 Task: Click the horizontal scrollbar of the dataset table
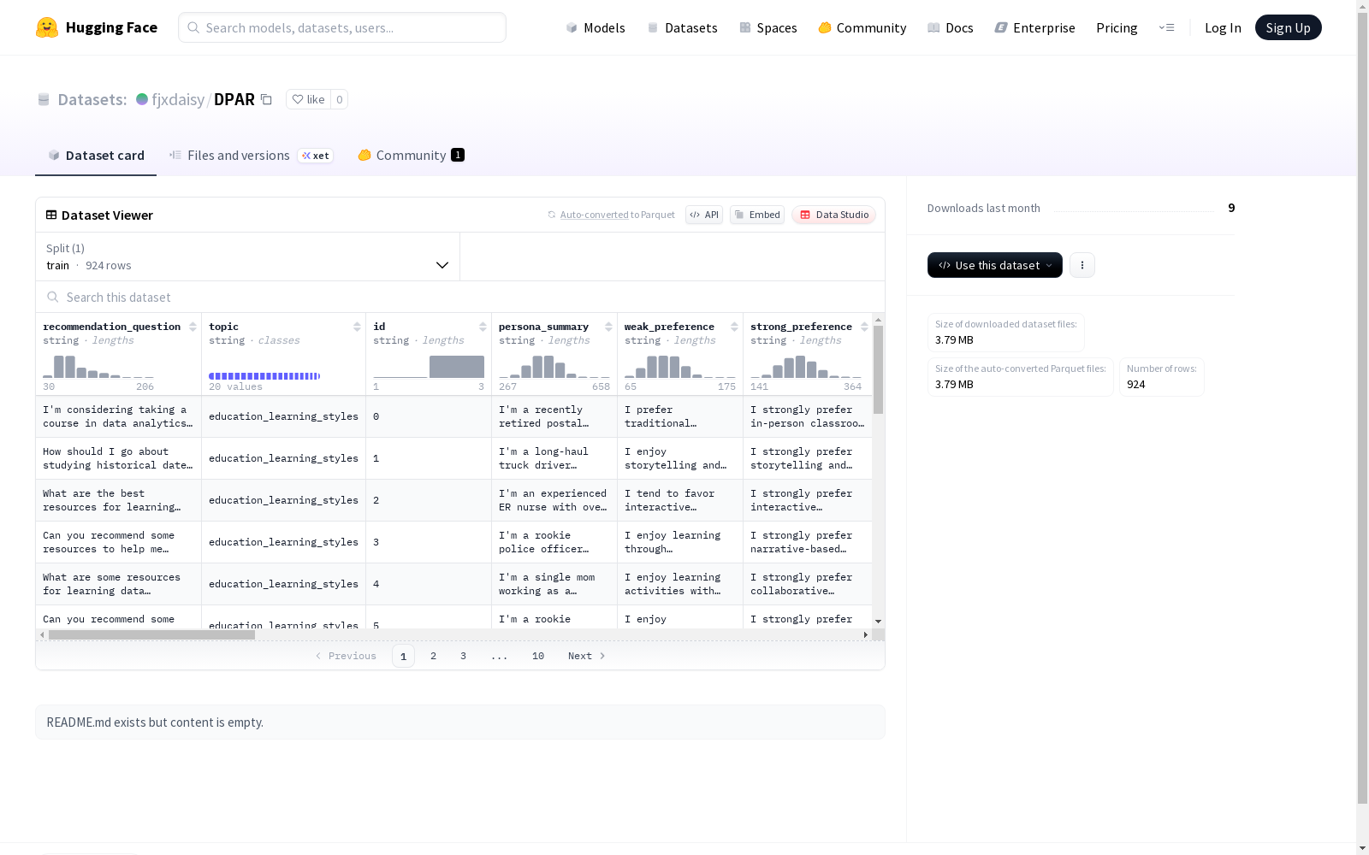(151, 634)
